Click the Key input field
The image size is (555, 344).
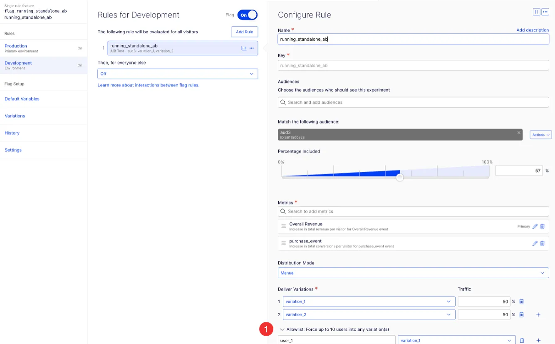point(413,65)
